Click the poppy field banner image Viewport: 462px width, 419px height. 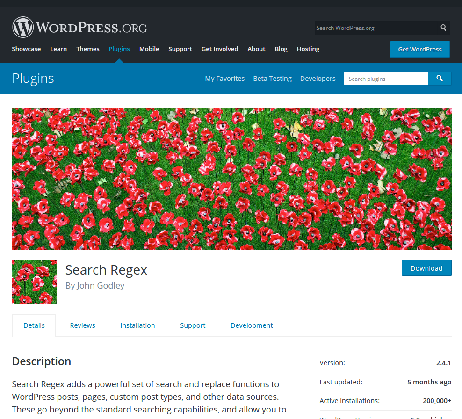click(231, 179)
